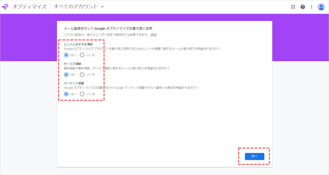Select いいえ for ヒントとおすすめ情報
This screenshot has height=175, width=329.
(x=82, y=55)
